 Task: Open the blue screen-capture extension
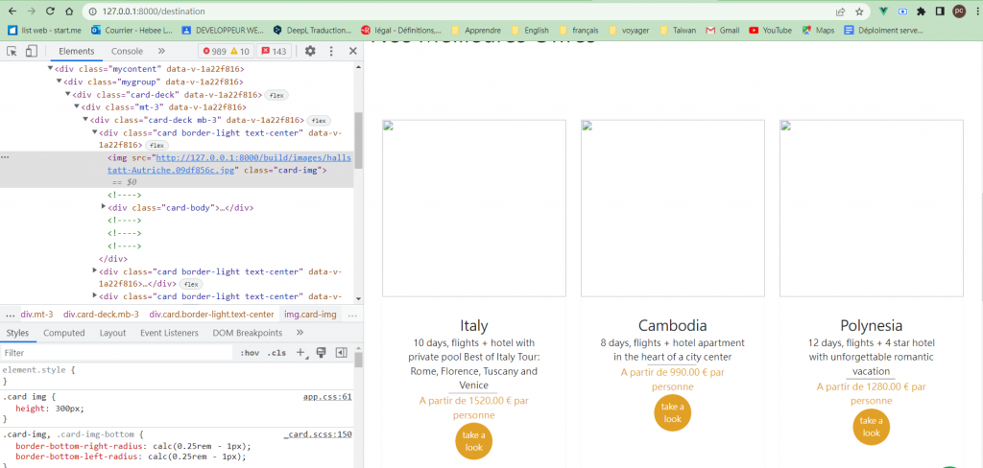(x=902, y=12)
